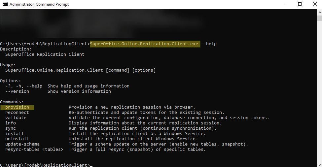The image size is (322, 167).
Task: Select the info command text
Action: (11, 123)
